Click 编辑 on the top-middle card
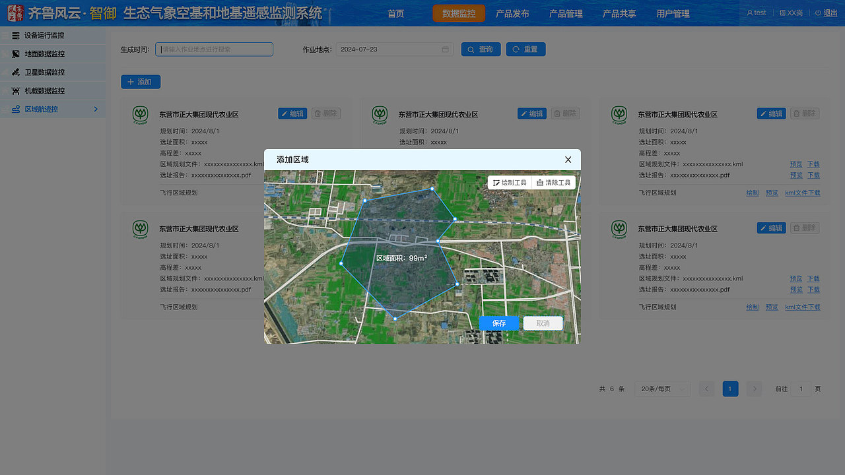This screenshot has width=845, height=475. click(531, 113)
